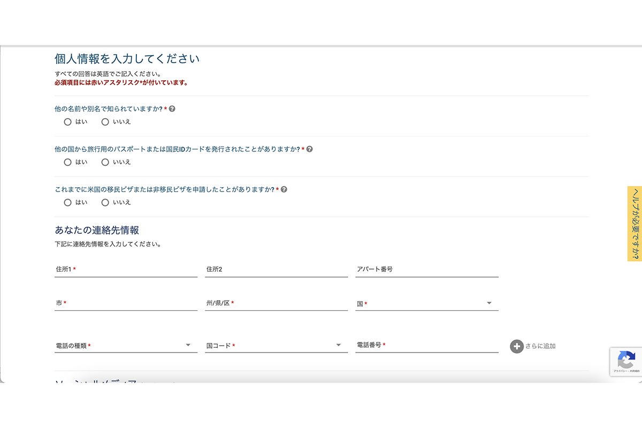Open the 国コード country code dropdown
The height and width of the screenshot is (428, 642).
[276, 346]
